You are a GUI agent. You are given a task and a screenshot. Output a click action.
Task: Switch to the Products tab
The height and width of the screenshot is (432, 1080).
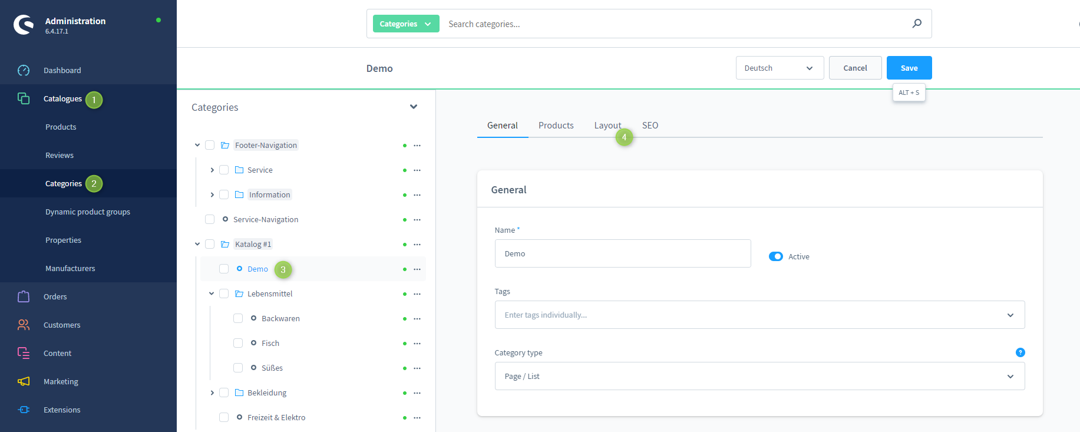click(556, 126)
